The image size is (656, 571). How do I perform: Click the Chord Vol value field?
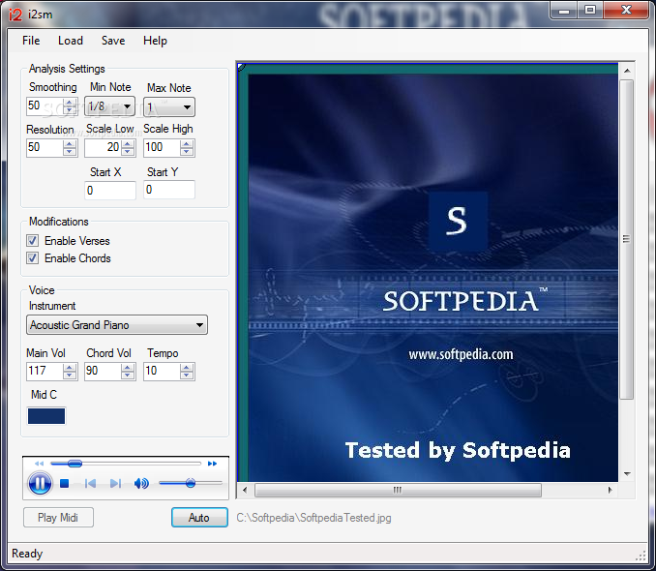pyautogui.click(x=103, y=372)
